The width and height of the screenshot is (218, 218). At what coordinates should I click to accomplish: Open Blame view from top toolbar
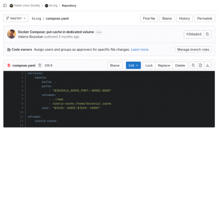tap(167, 19)
